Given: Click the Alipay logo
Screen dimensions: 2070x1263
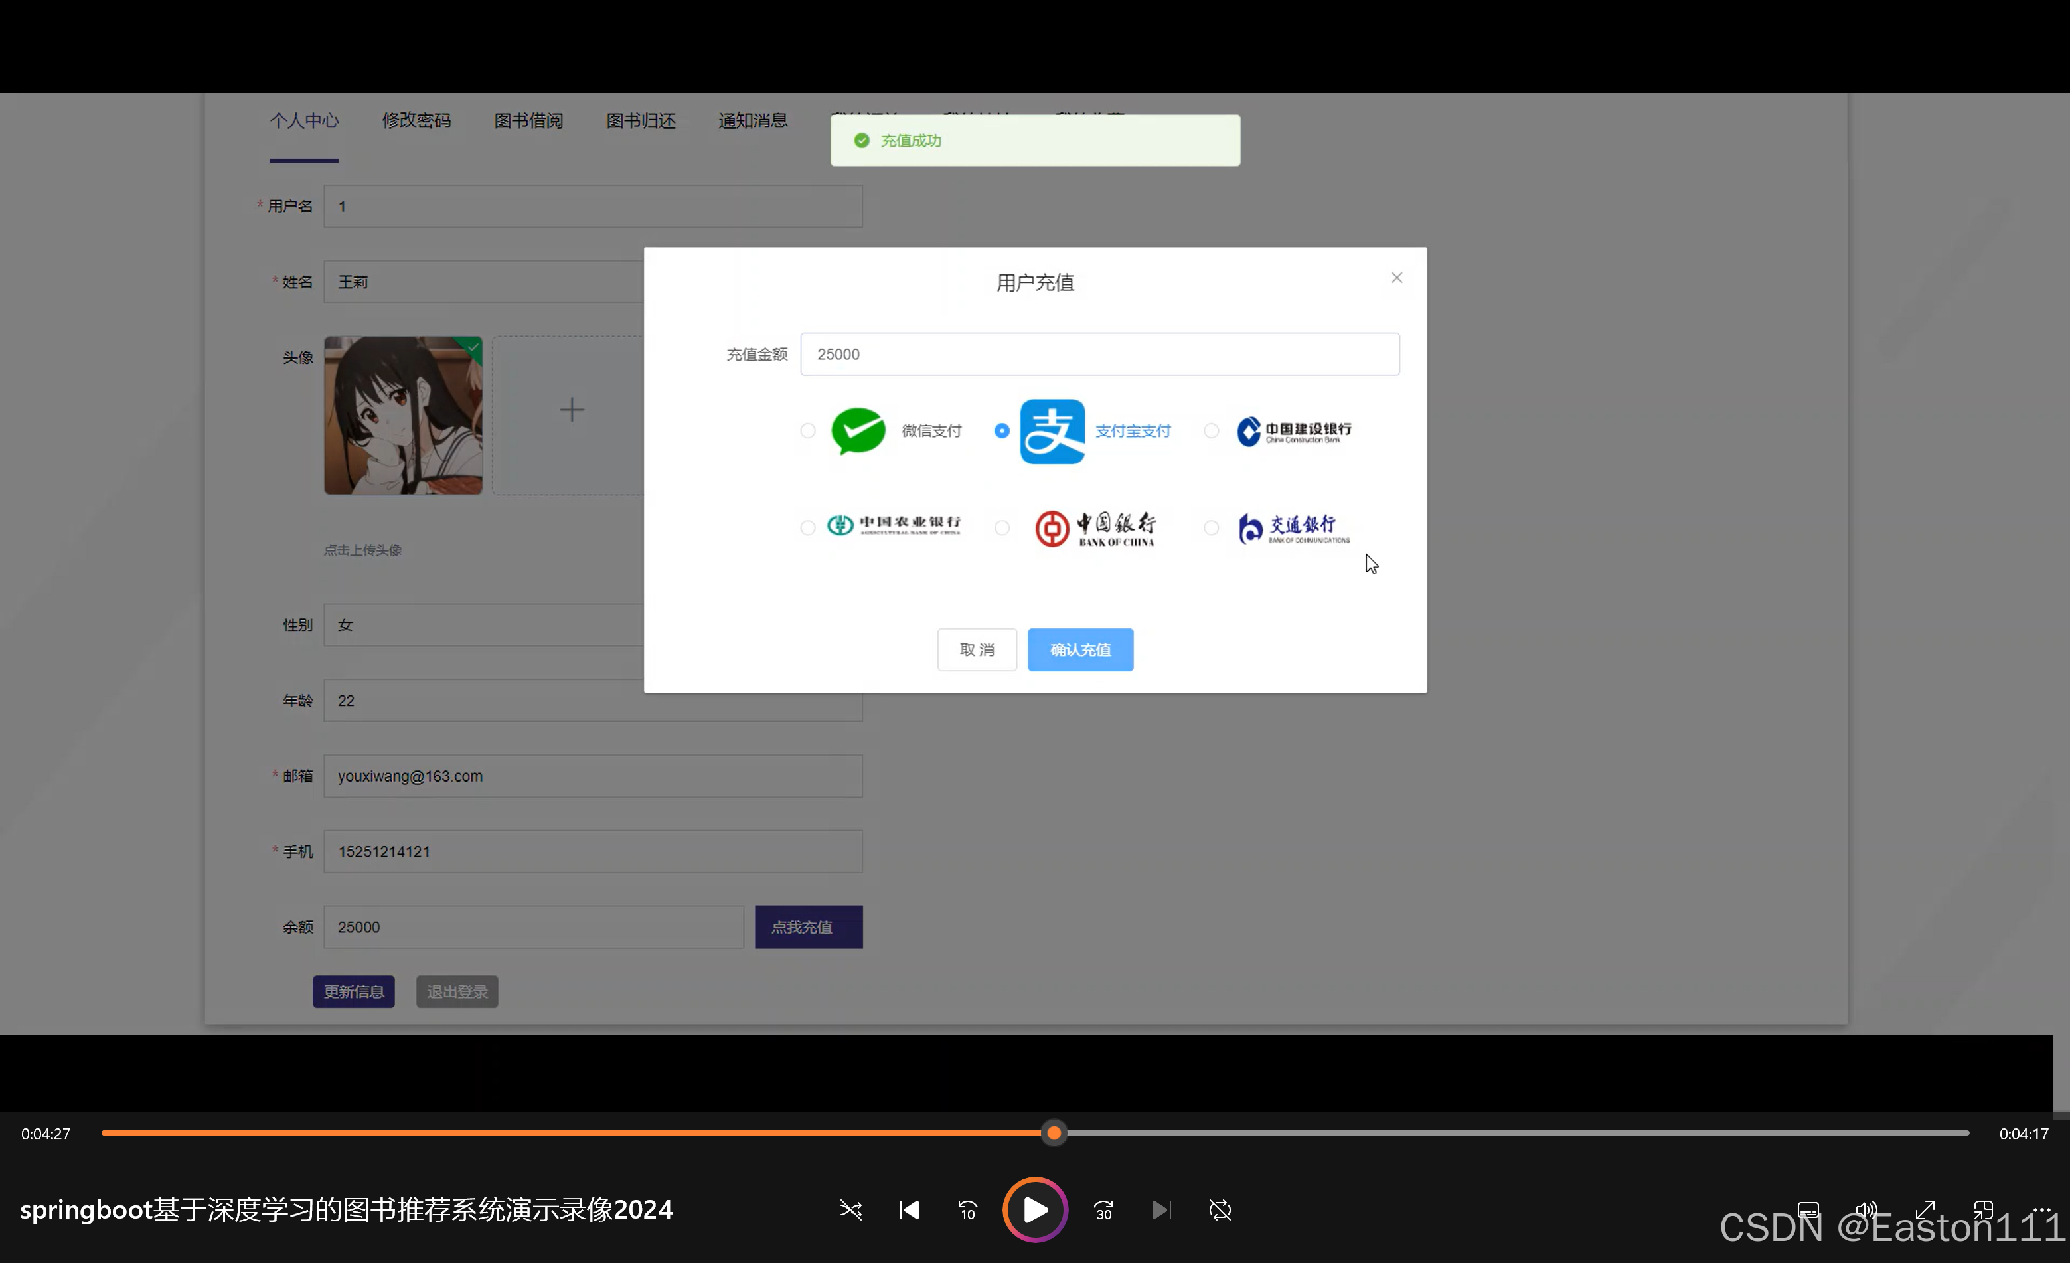Looking at the screenshot, I should coord(1052,431).
